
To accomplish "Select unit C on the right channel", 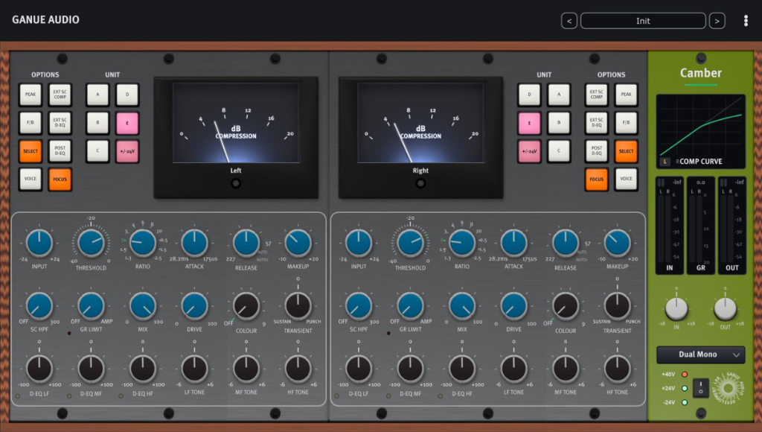I will [559, 151].
